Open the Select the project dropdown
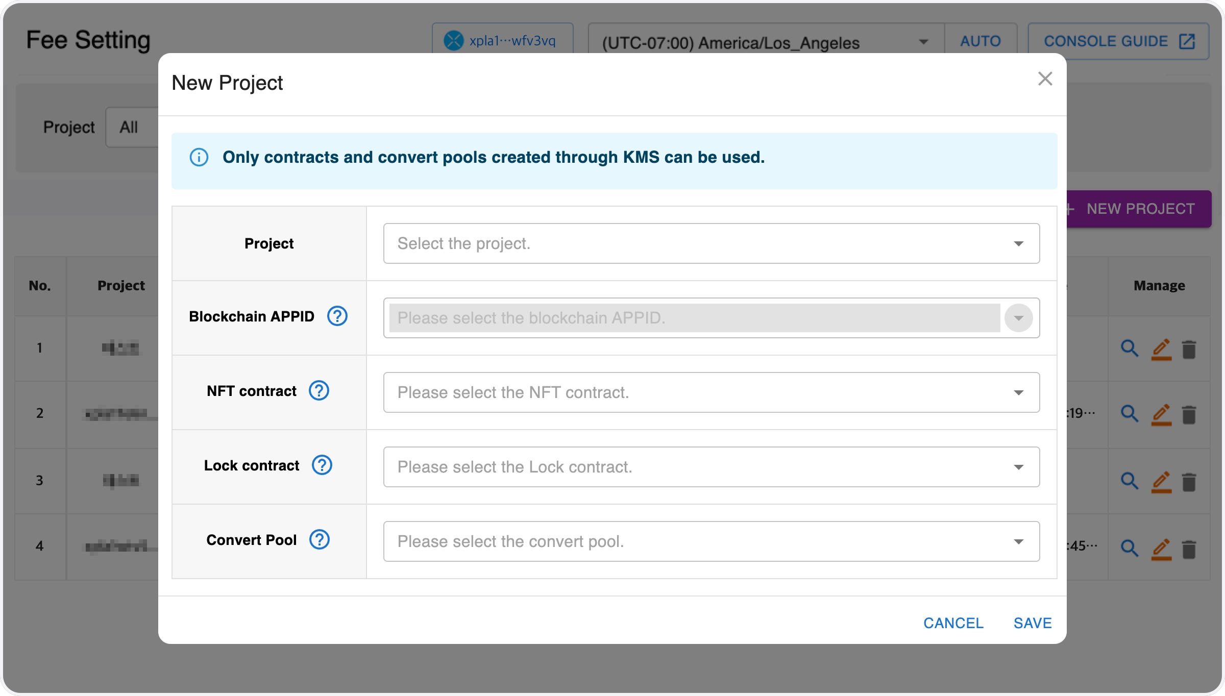 (711, 243)
